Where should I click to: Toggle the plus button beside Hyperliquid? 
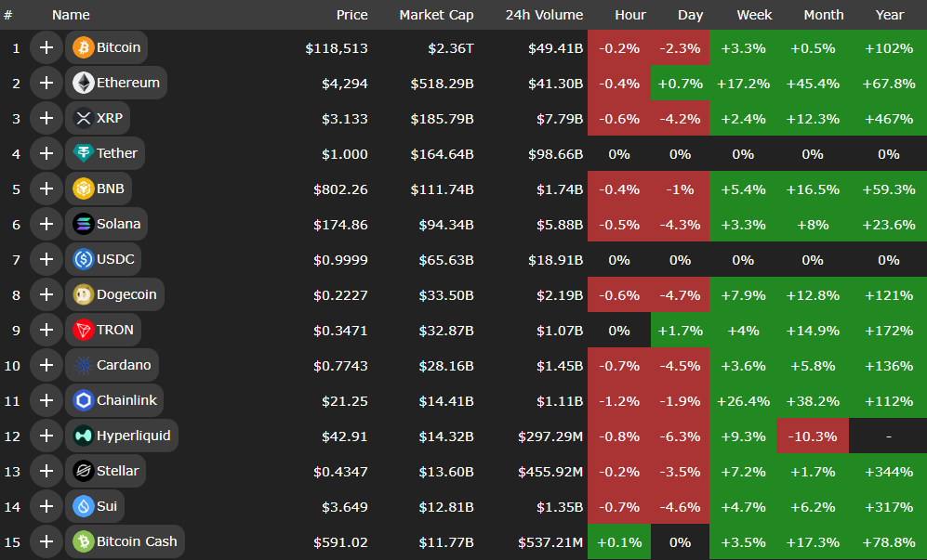click(46, 436)
